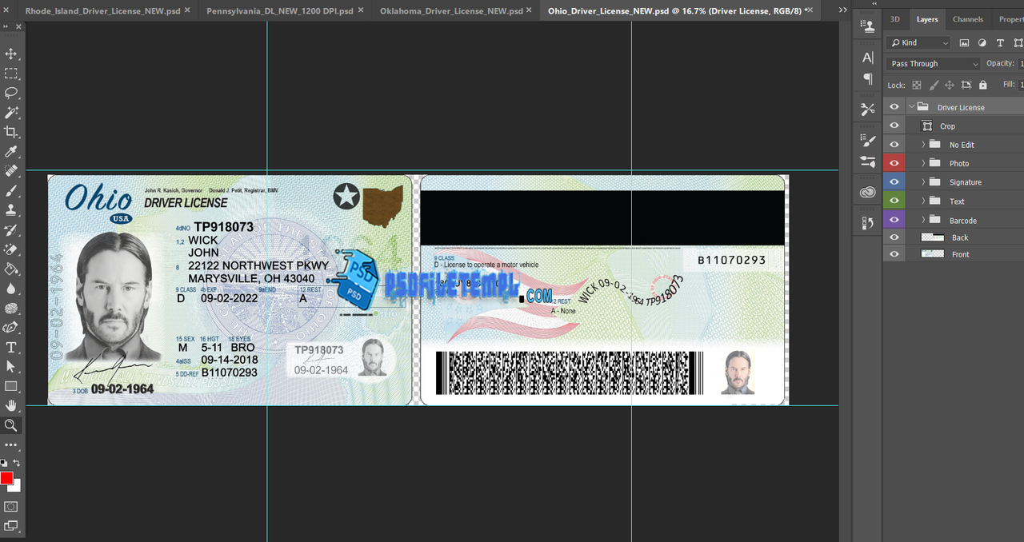
Task: Toggle visibility of No Edit group
Action: coord(894,145)
